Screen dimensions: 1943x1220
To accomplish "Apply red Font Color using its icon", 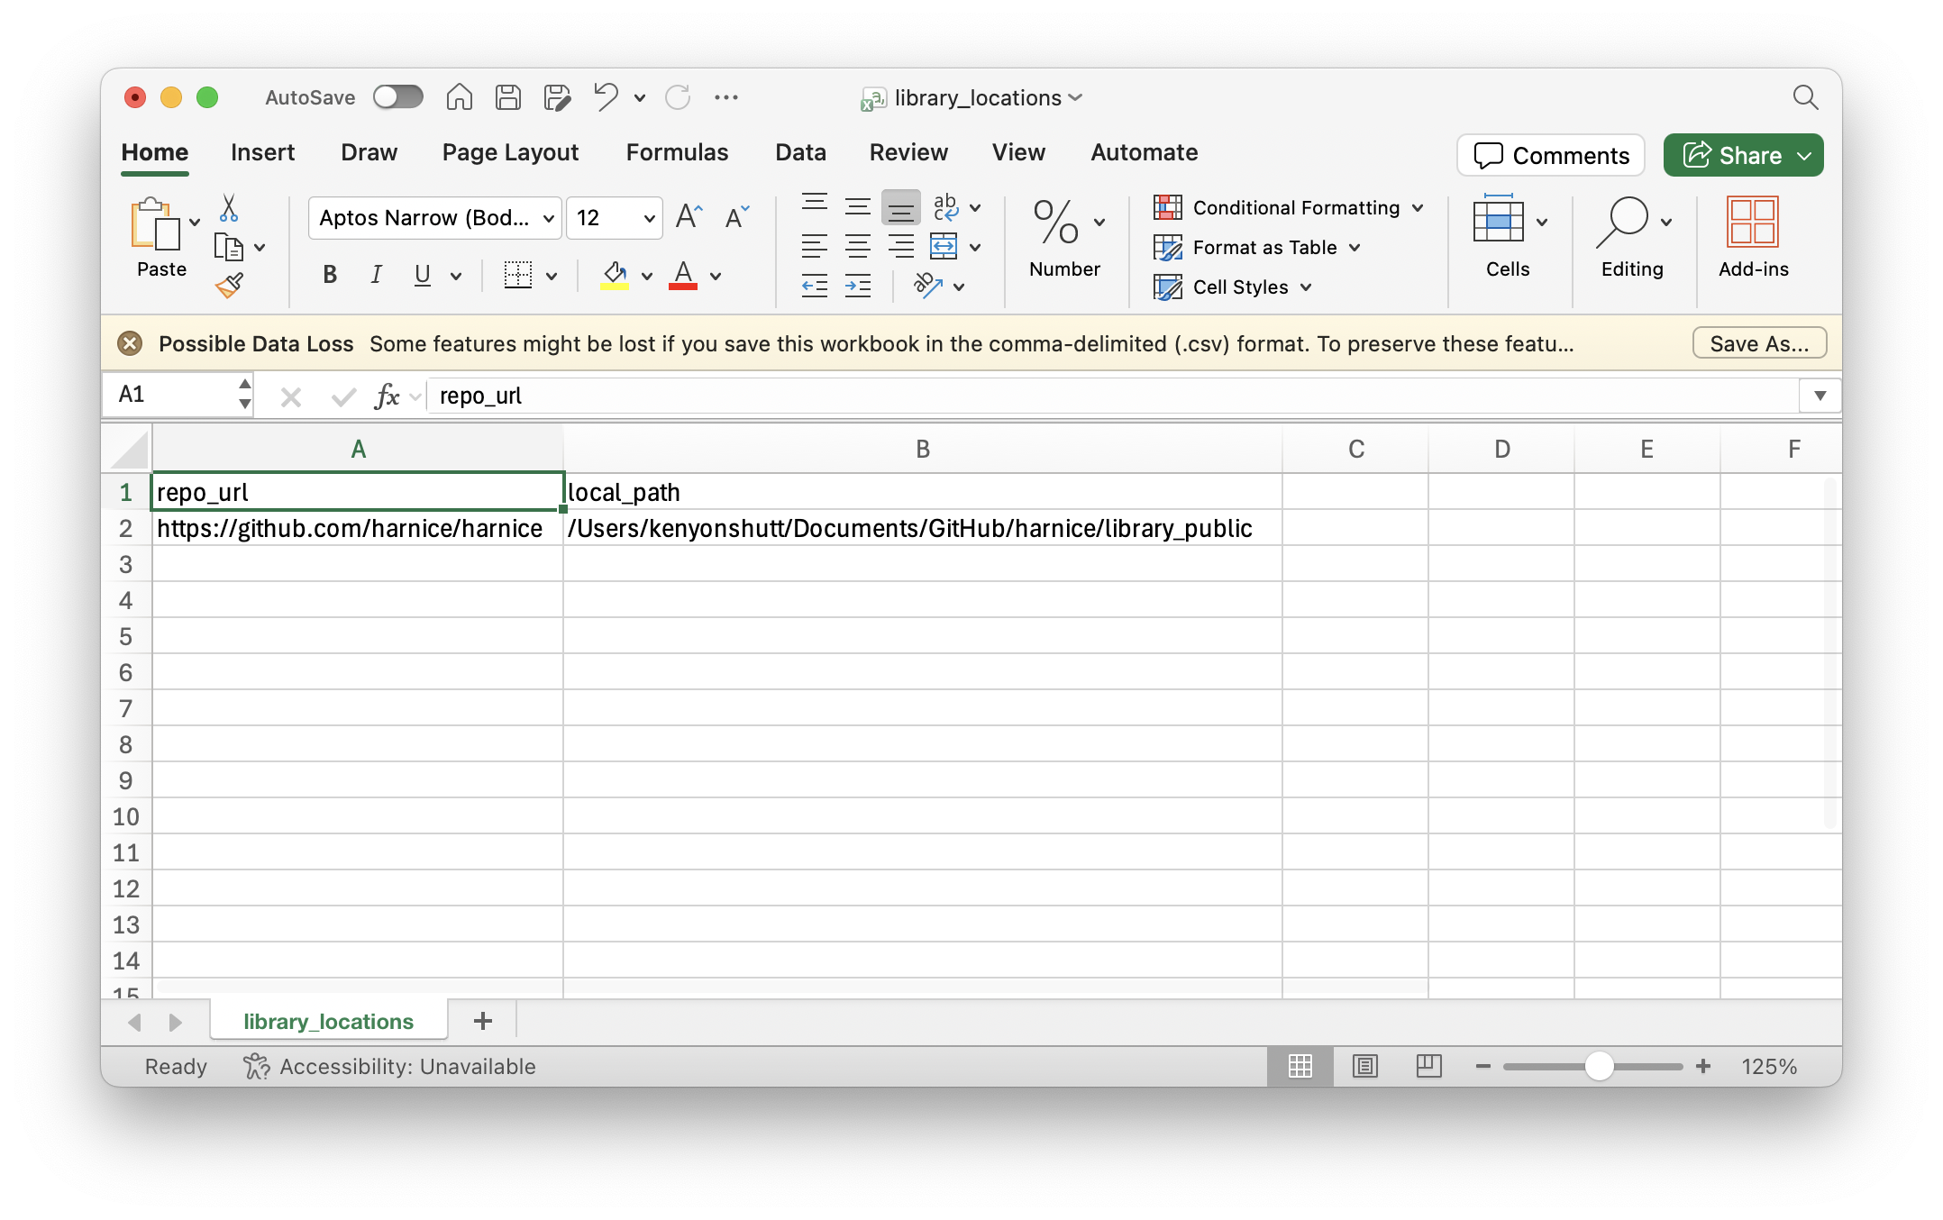I will 682,275.
